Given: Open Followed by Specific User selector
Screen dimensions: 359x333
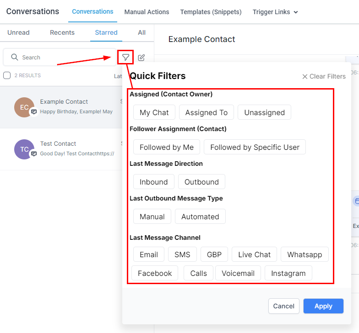Looking at the screenshot, I should 255,147.
